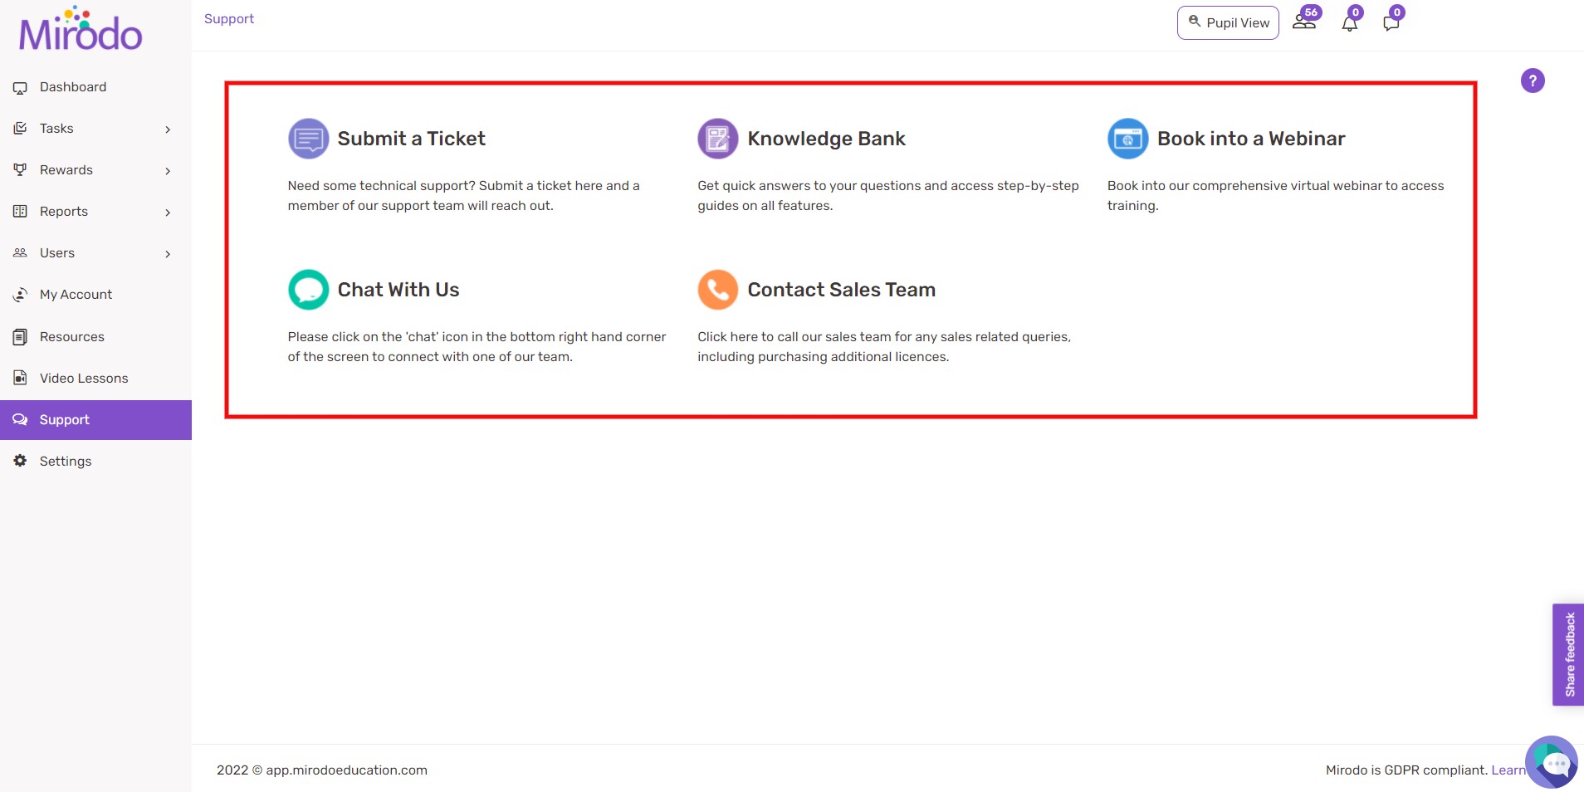Click the Mirodo logo
This screenshot has height=792, width=1584.
pos(81,29)
